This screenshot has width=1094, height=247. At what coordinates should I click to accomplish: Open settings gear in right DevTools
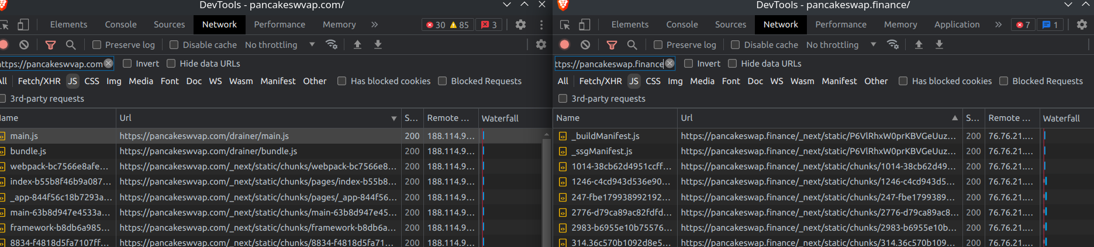coord(1082,25)
